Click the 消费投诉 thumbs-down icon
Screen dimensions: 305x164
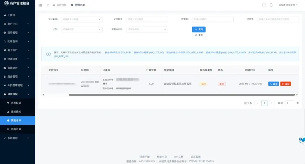point(8,103)
